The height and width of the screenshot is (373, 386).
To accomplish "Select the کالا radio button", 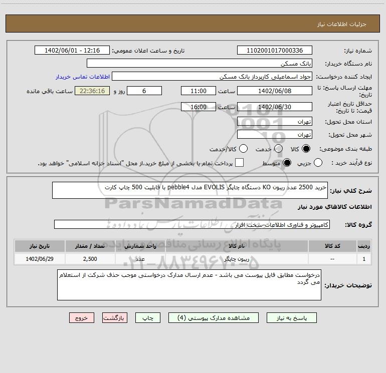I will [306, 149].
